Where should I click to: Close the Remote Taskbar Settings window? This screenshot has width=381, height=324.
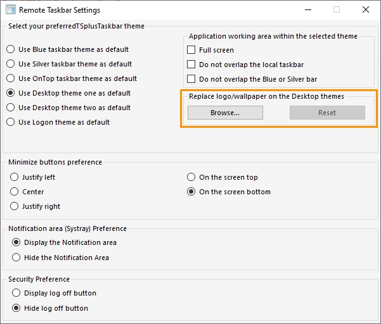366,9
